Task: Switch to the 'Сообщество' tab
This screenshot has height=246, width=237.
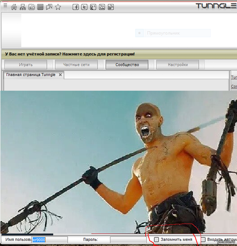Action: pos(127,65)
